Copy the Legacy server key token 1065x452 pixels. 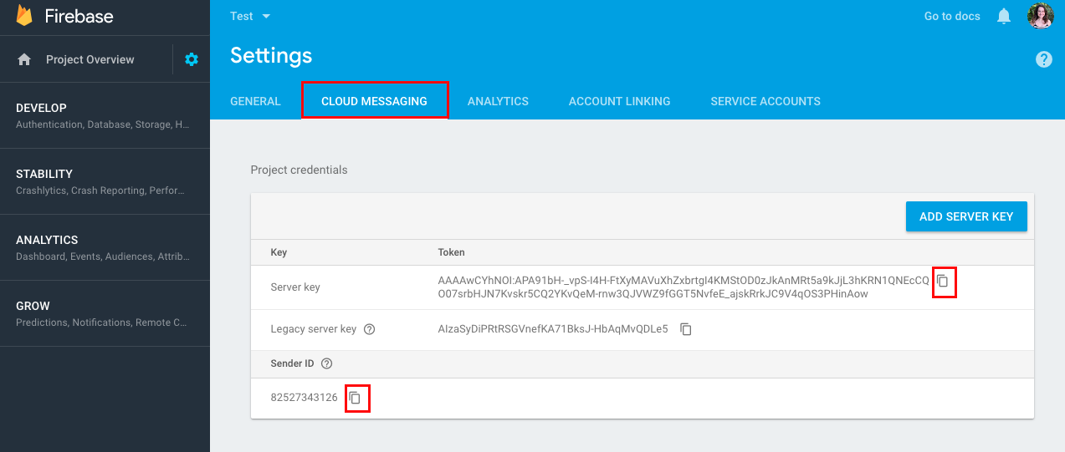686,329
